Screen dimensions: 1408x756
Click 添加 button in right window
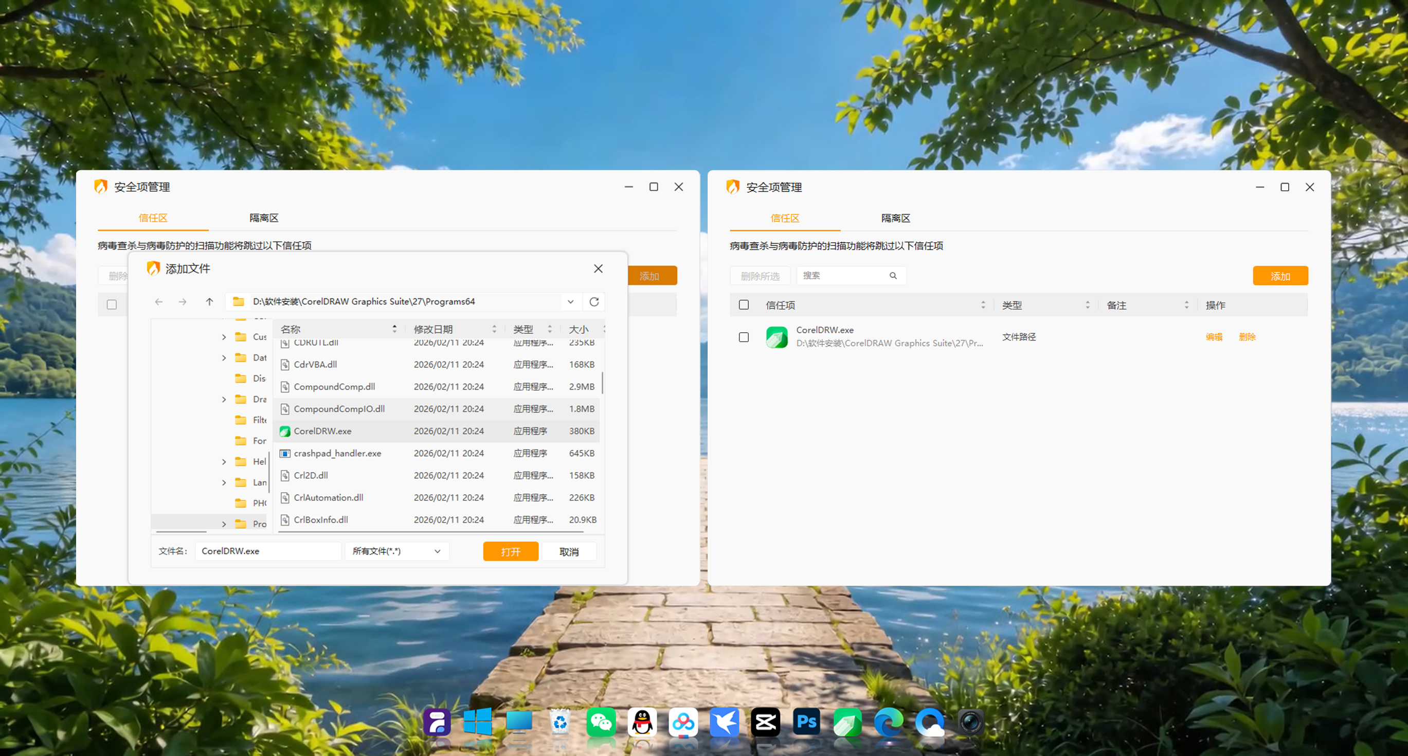[1280, 276]
